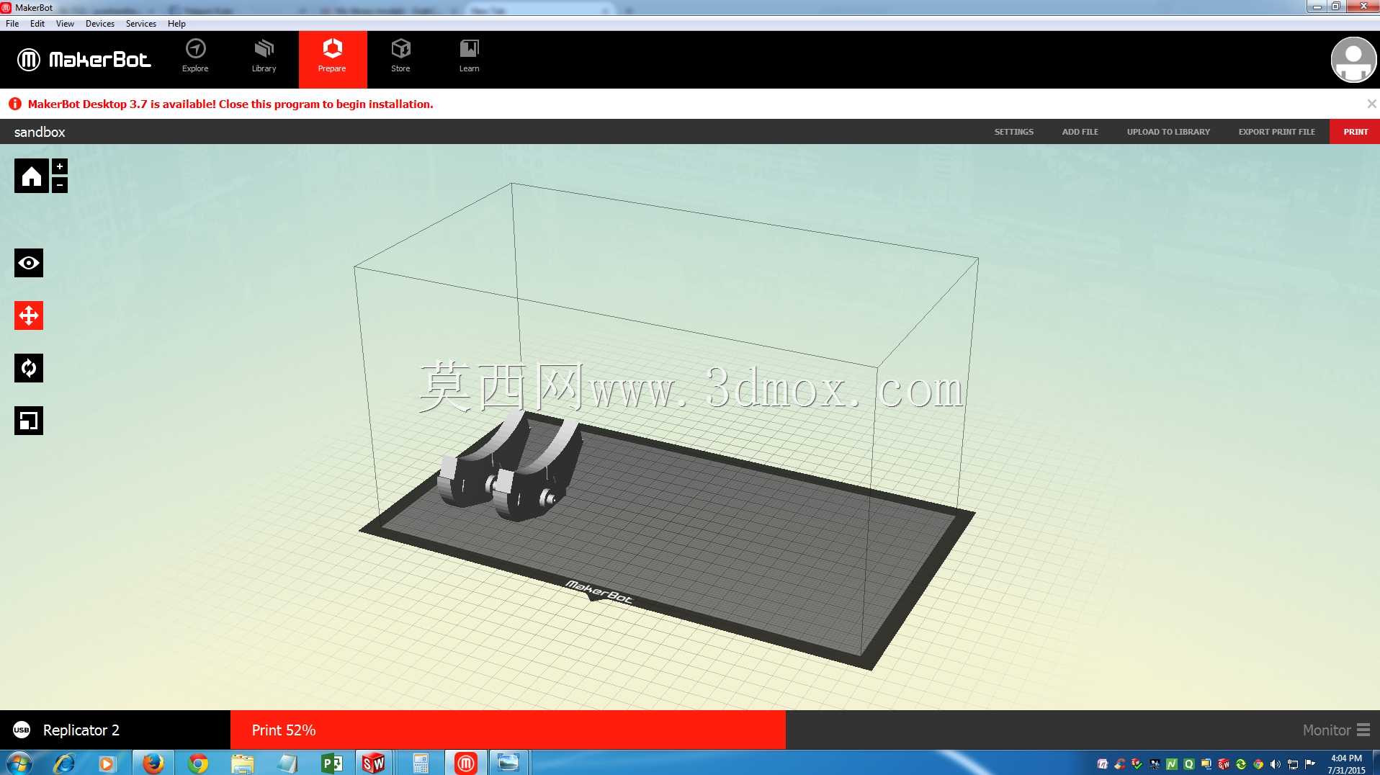Viewport: 1380px width, 775px height.
Task: Click the Monitor label
Action: click(x=1327, y=730)
